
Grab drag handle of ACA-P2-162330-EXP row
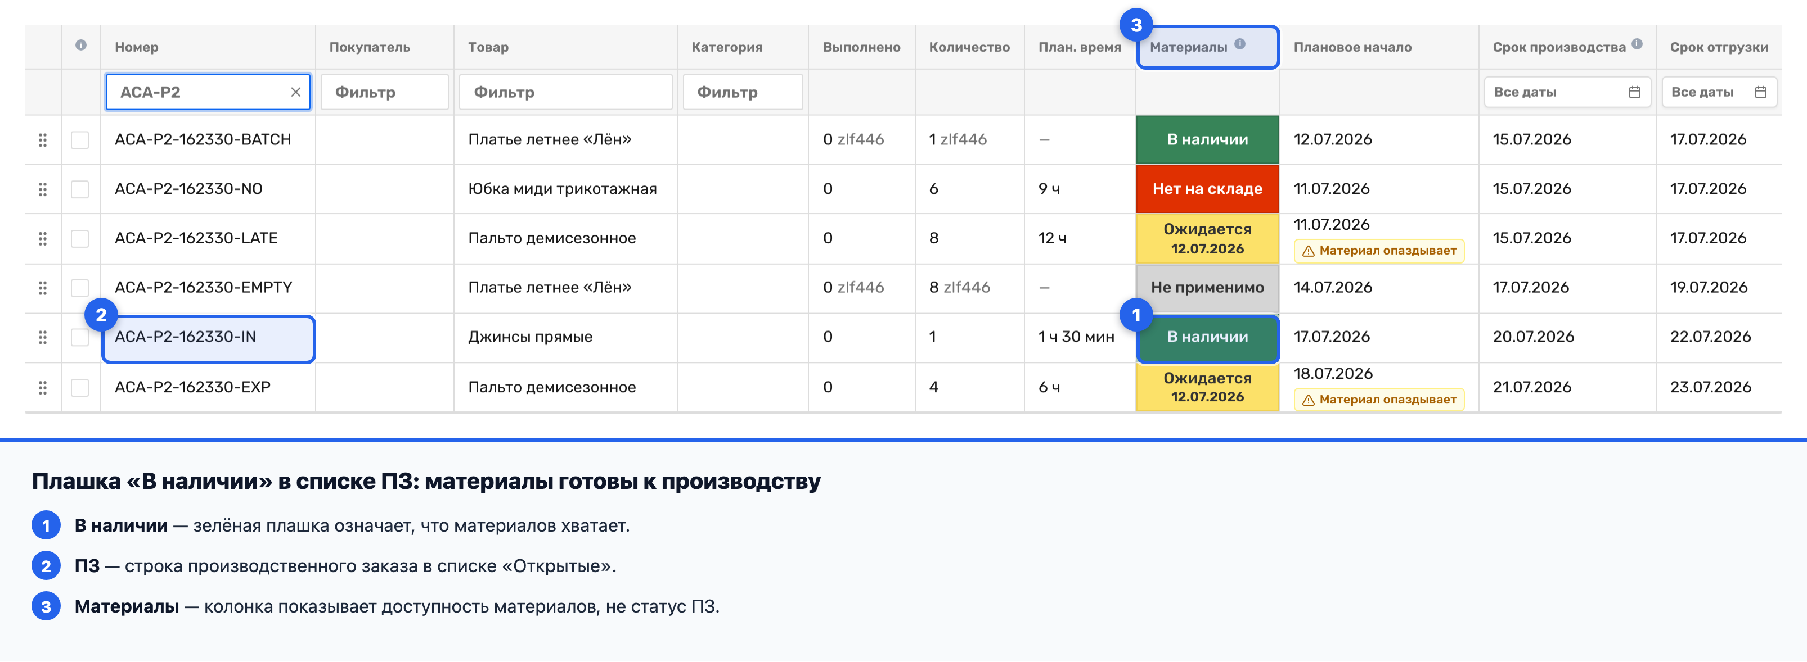[43, 387]
